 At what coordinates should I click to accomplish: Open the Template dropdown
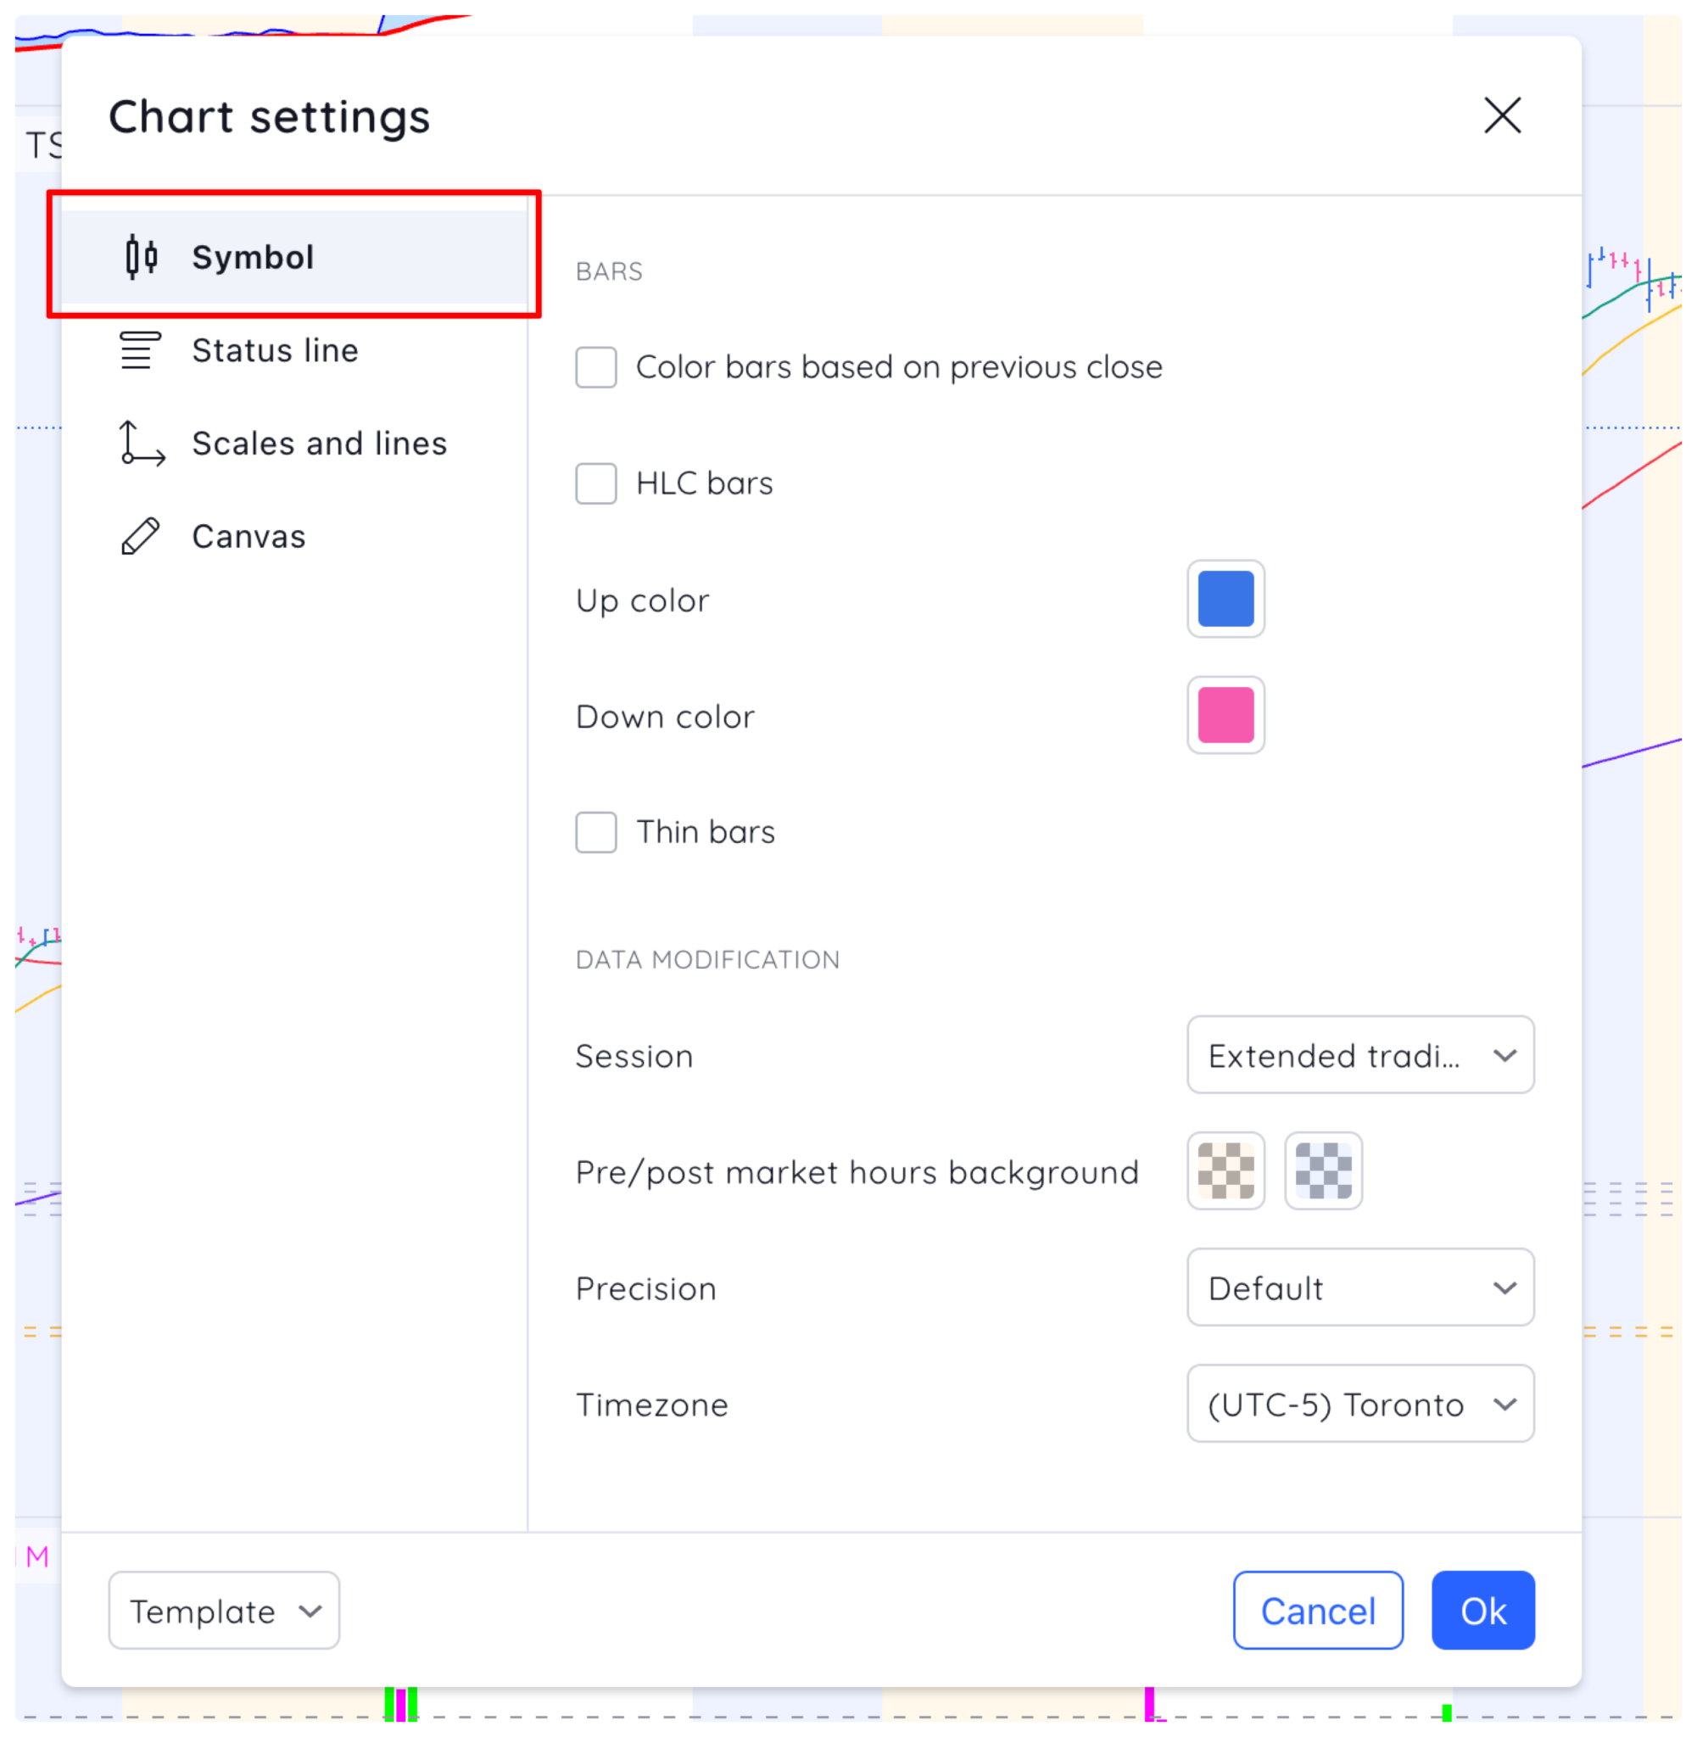[224, 1611]
